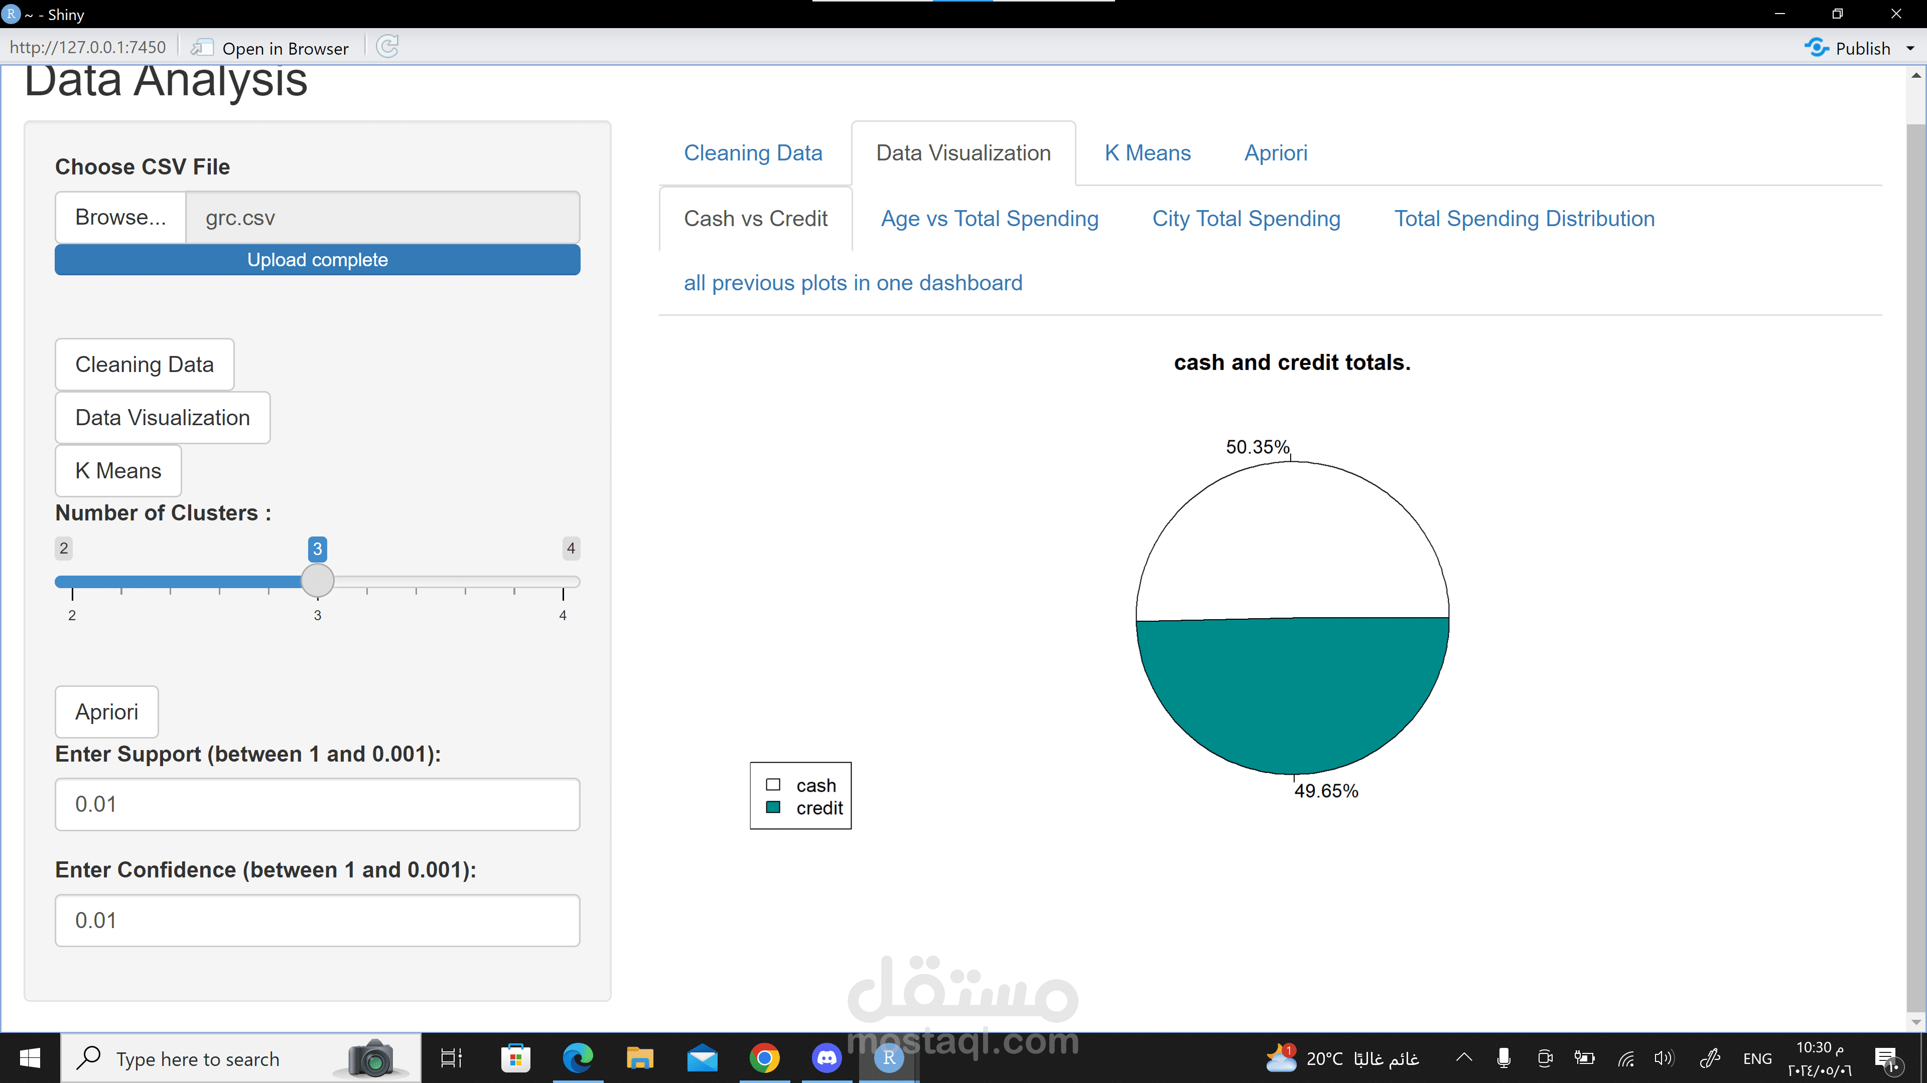The image size is (1927, 1083).
Task: Open File Explorer from taskbar
Action: coord(640,1058)
